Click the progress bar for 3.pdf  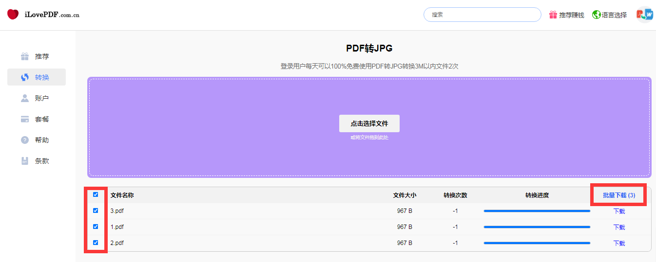coord(537,211)
